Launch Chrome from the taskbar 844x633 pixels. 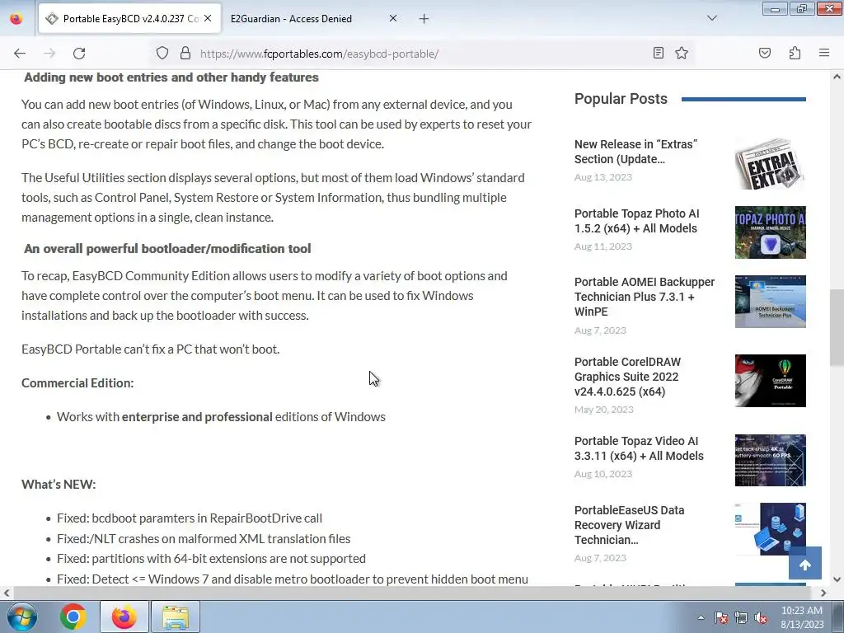coord(73,617)
